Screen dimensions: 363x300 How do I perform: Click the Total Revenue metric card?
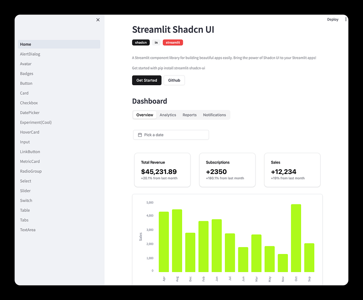point(162,170)
